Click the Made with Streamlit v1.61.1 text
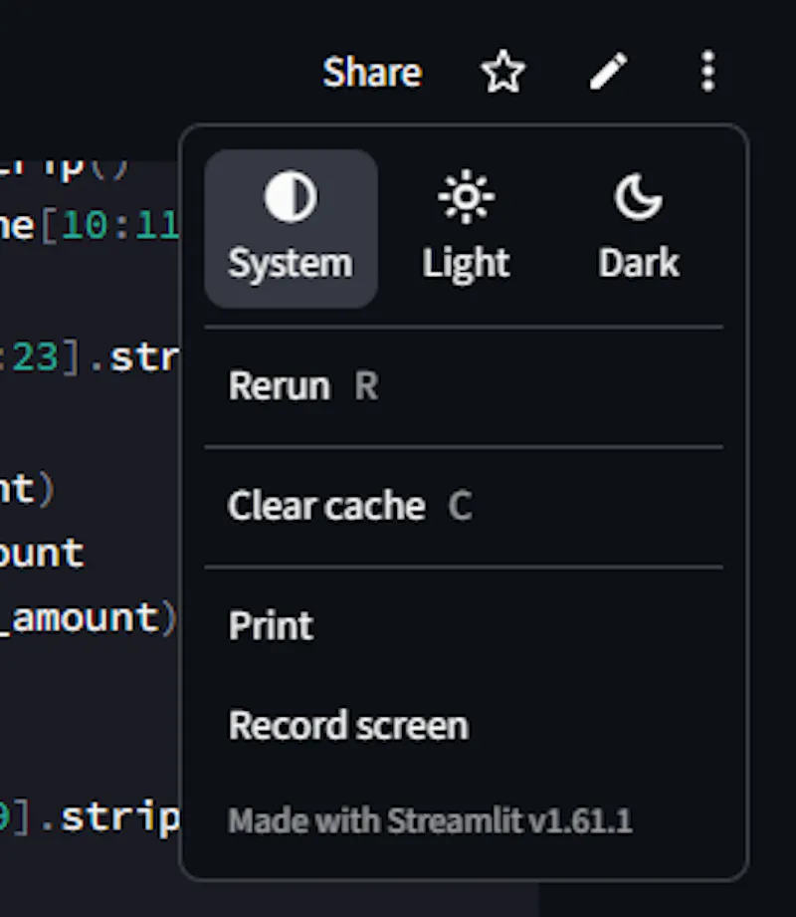 [430, 820]
